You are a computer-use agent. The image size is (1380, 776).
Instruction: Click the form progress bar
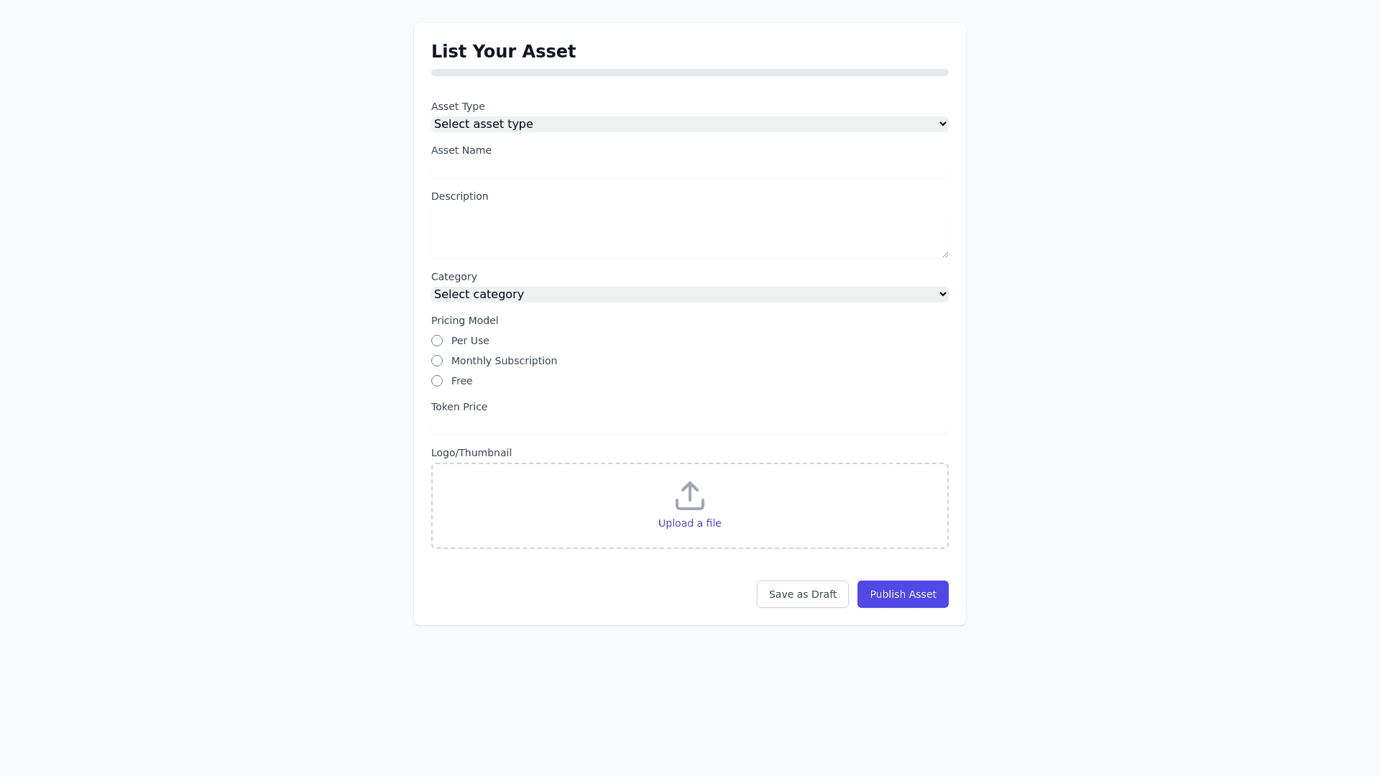(x=689, y=73)
